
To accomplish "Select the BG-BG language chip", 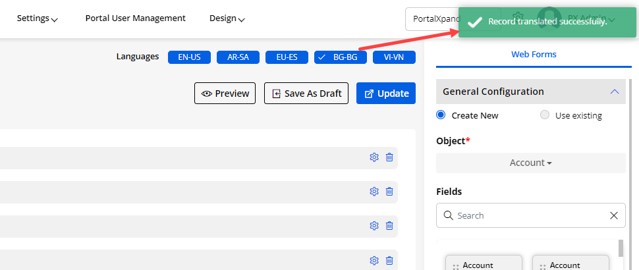I will (340, 57).
